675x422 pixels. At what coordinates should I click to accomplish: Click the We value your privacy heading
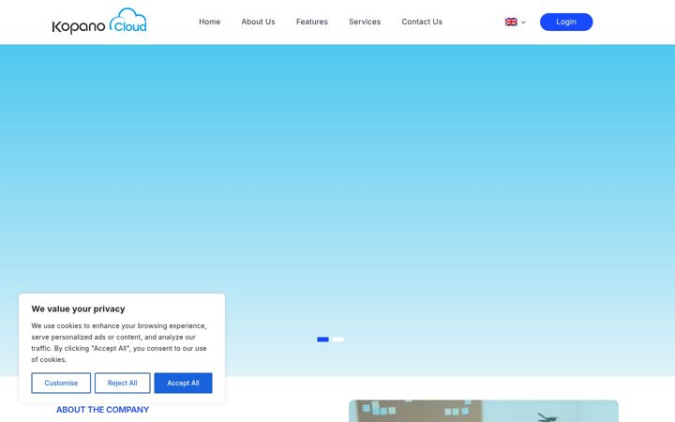tap(78, 309)
